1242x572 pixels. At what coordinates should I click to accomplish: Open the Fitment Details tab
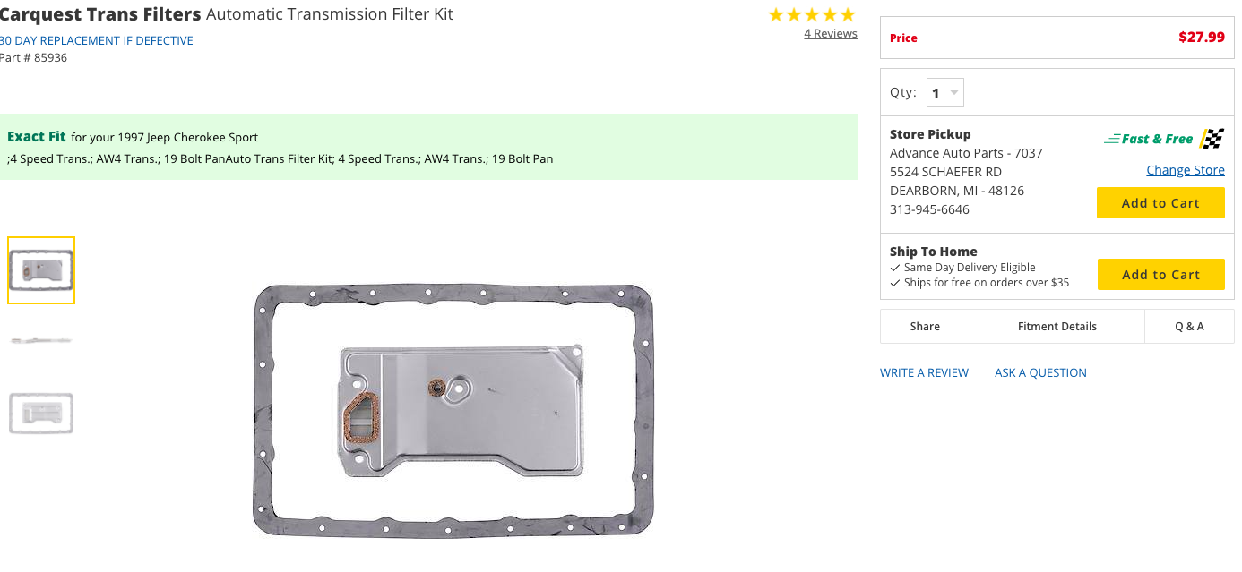1057,327
